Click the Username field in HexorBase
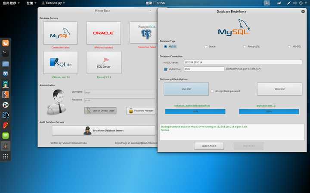 120,92
